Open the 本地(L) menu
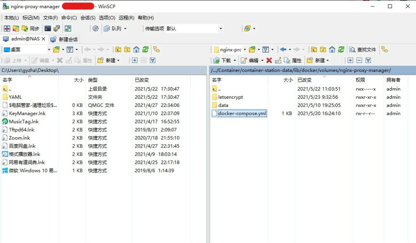Viewport: 416px width, 243px height. click(12, 18)
